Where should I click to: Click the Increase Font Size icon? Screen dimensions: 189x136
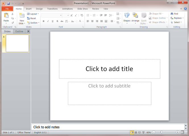pyautogui.click(x=71, y=15)
